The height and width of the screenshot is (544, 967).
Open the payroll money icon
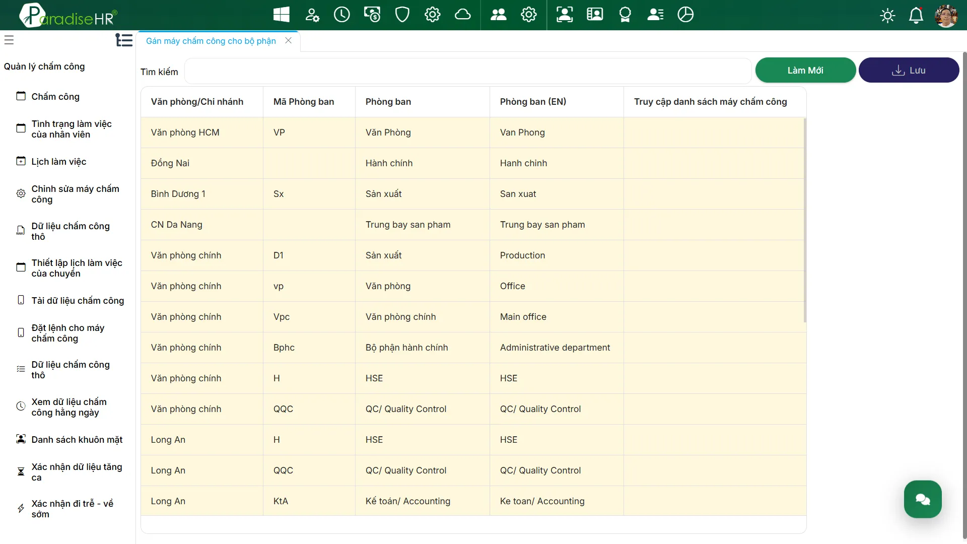coord(372,15)
